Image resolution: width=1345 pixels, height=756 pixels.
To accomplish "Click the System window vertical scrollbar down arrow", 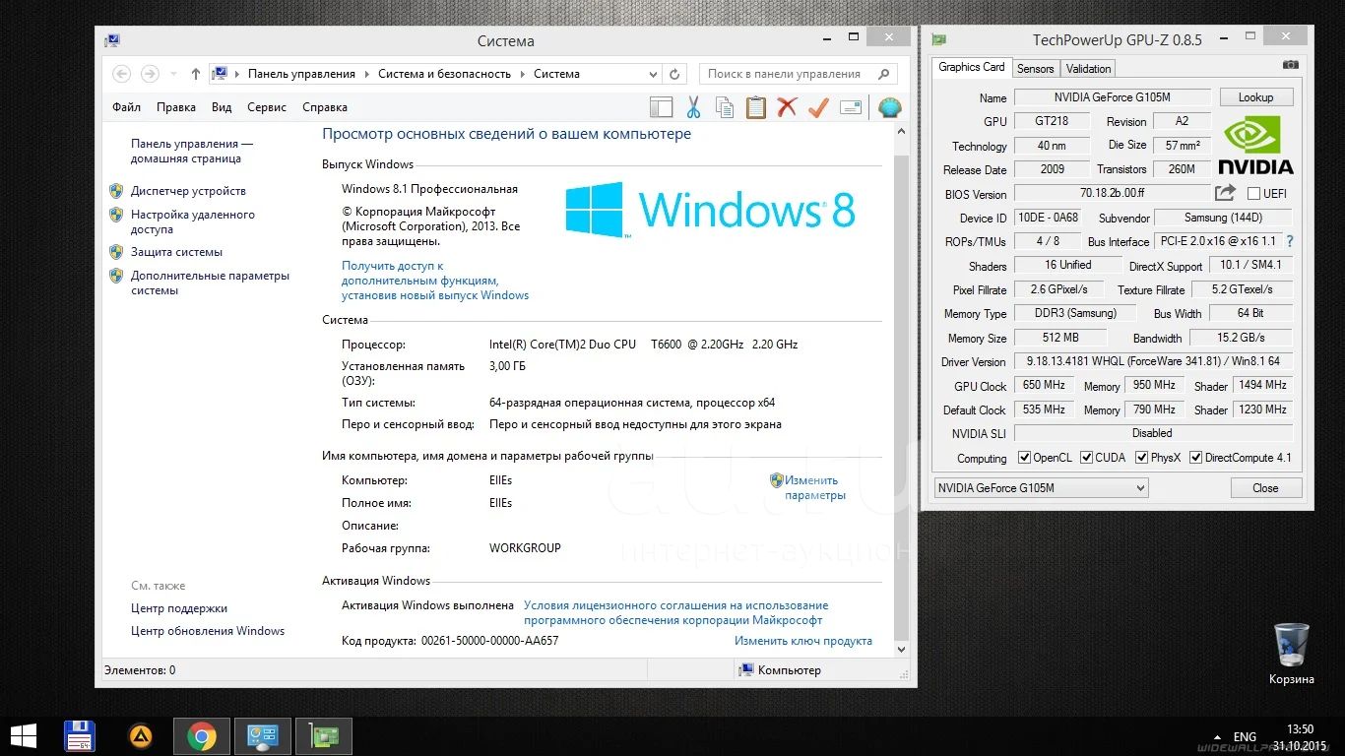I will click(902, 650).
